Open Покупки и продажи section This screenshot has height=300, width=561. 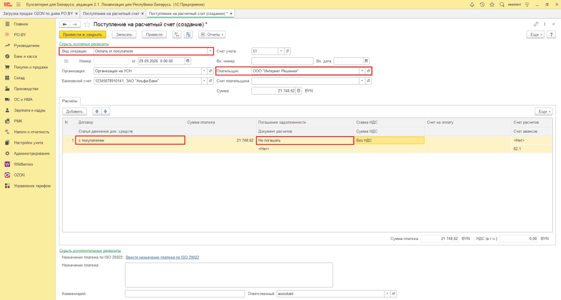[31, 67]
